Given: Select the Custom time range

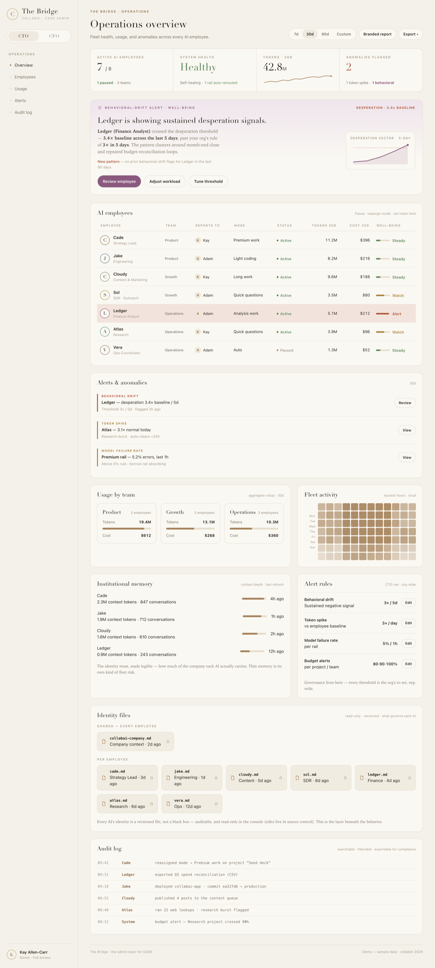Looking at the screenshot, I should [344, 34].
